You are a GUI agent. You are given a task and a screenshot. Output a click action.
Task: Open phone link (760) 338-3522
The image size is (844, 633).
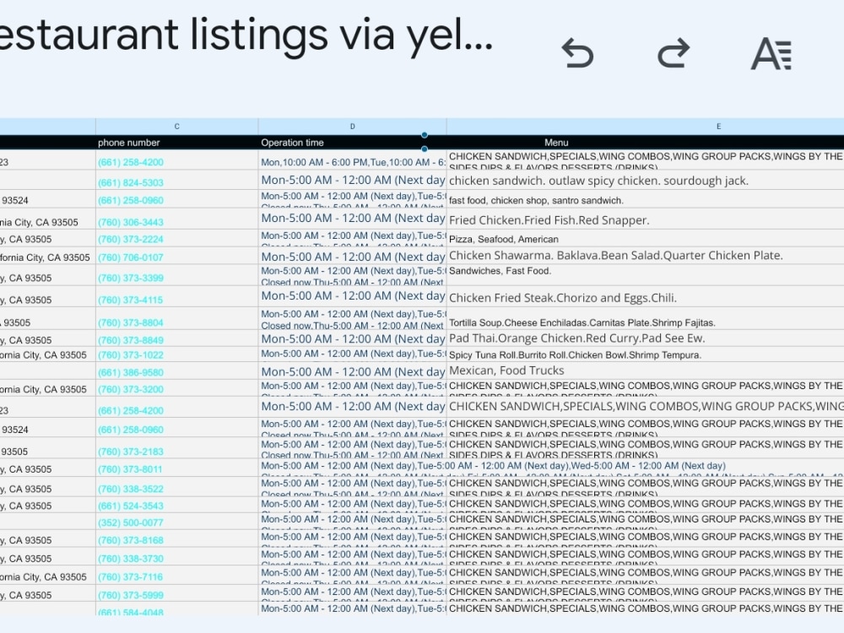click(131, 489)
